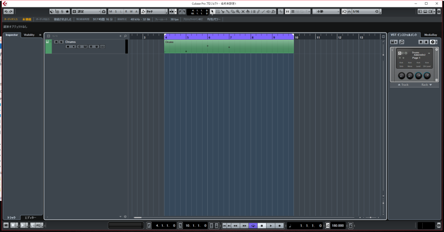This screenshot has width=444, height=232.
Task: Select the Line tool
Action: pyautogui.click(x=263, y=12)
